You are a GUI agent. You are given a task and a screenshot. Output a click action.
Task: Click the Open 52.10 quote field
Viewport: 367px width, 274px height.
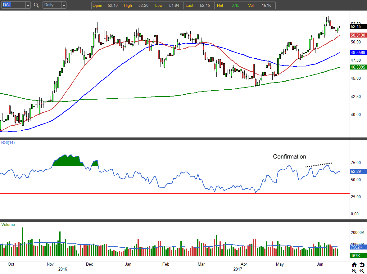(107, 5)
